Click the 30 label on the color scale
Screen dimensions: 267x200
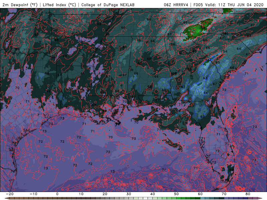coord(129,194)
